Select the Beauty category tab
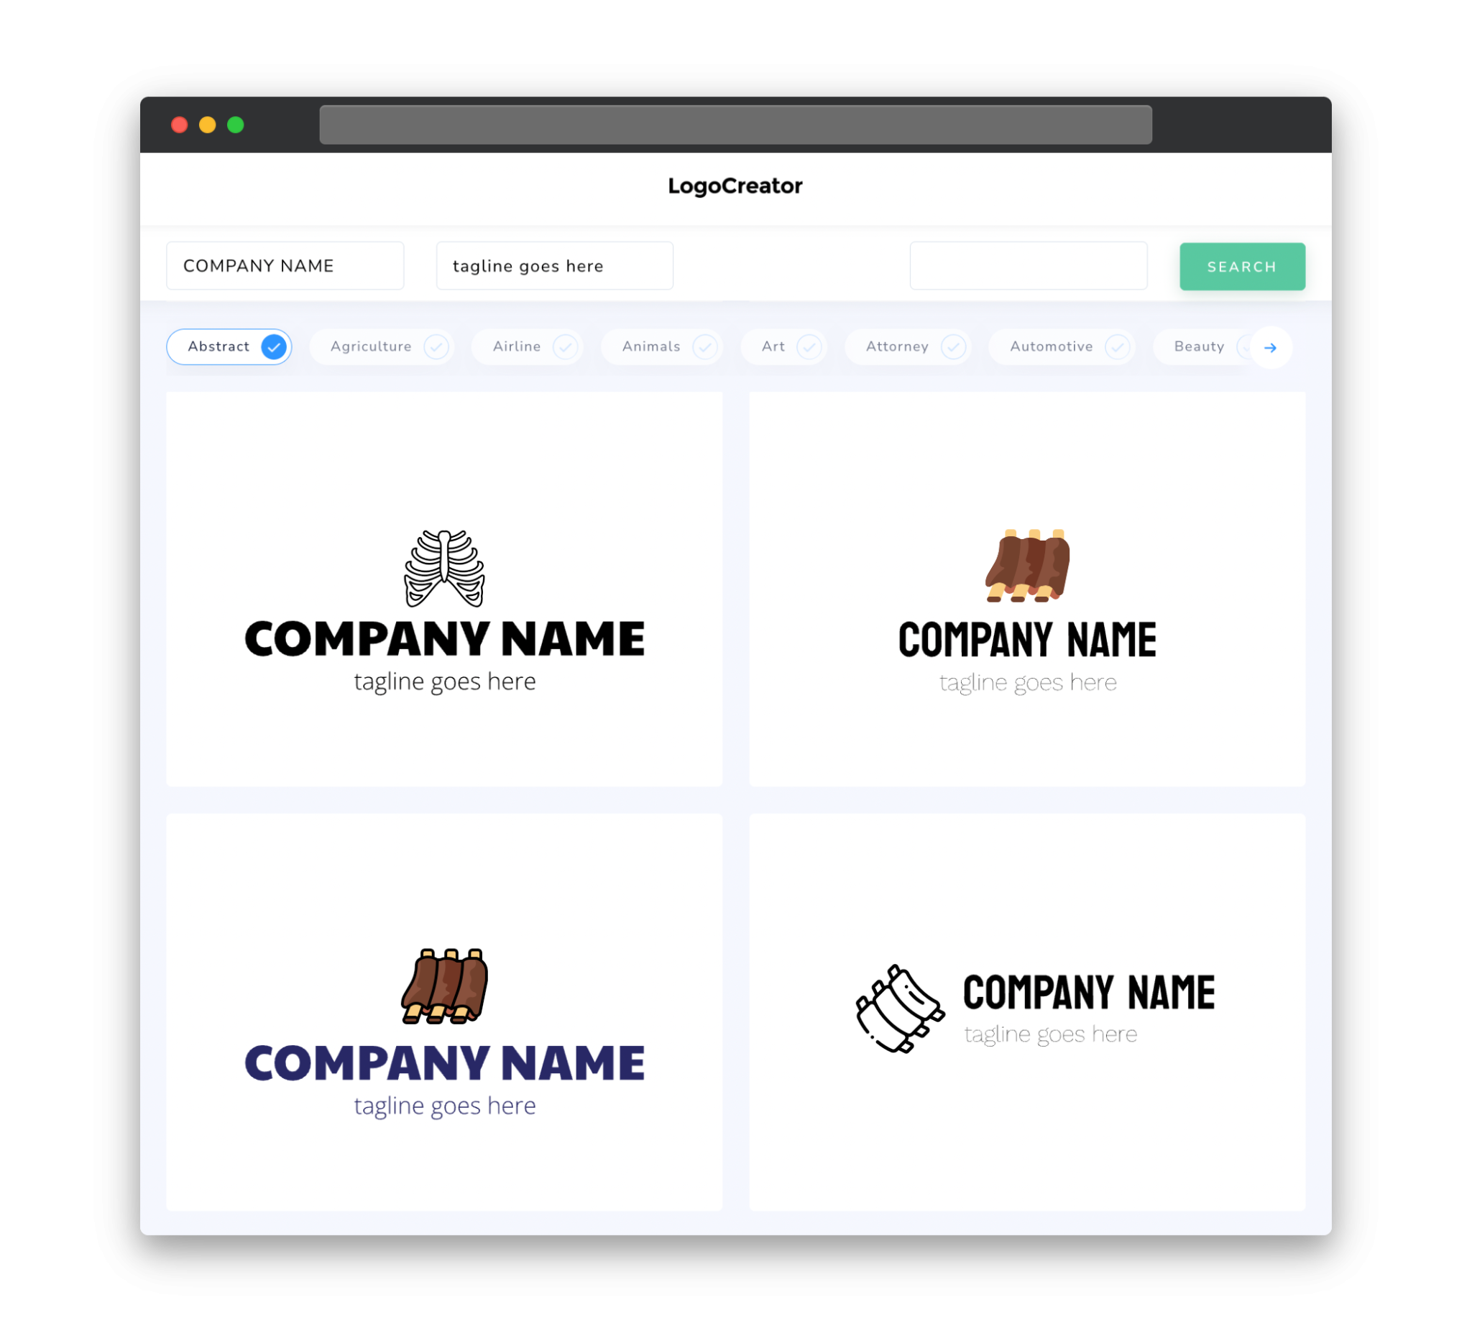The width and height of the screenshot is (1472, 1332). (x=1200, y=346)
